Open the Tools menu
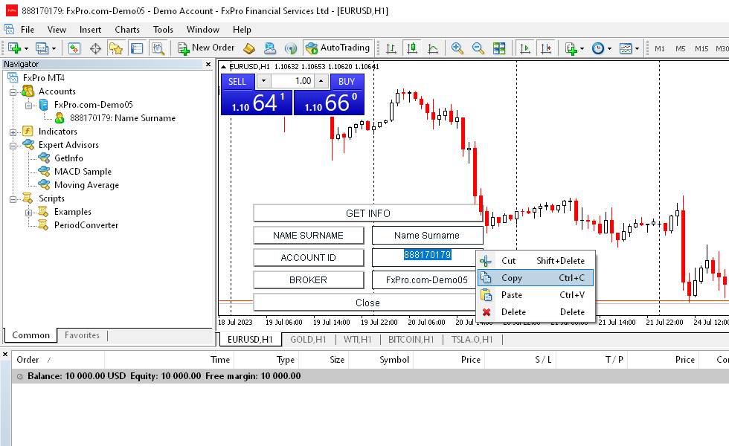This screenshot has width=729, height=446. [x=163, y=29]
